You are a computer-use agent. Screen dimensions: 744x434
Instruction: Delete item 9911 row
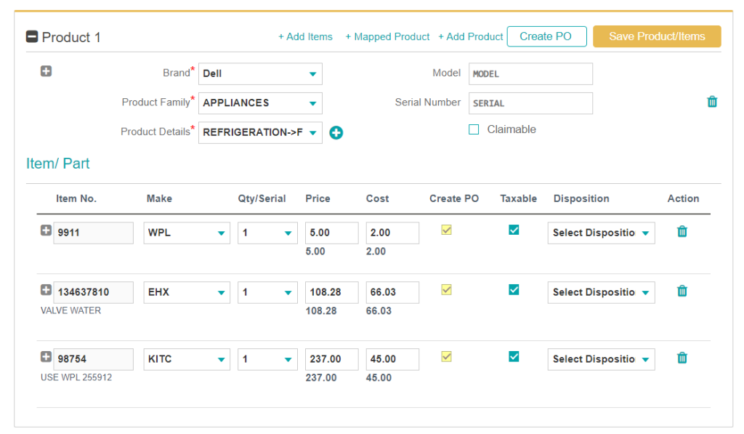click(x=682, y=232)
